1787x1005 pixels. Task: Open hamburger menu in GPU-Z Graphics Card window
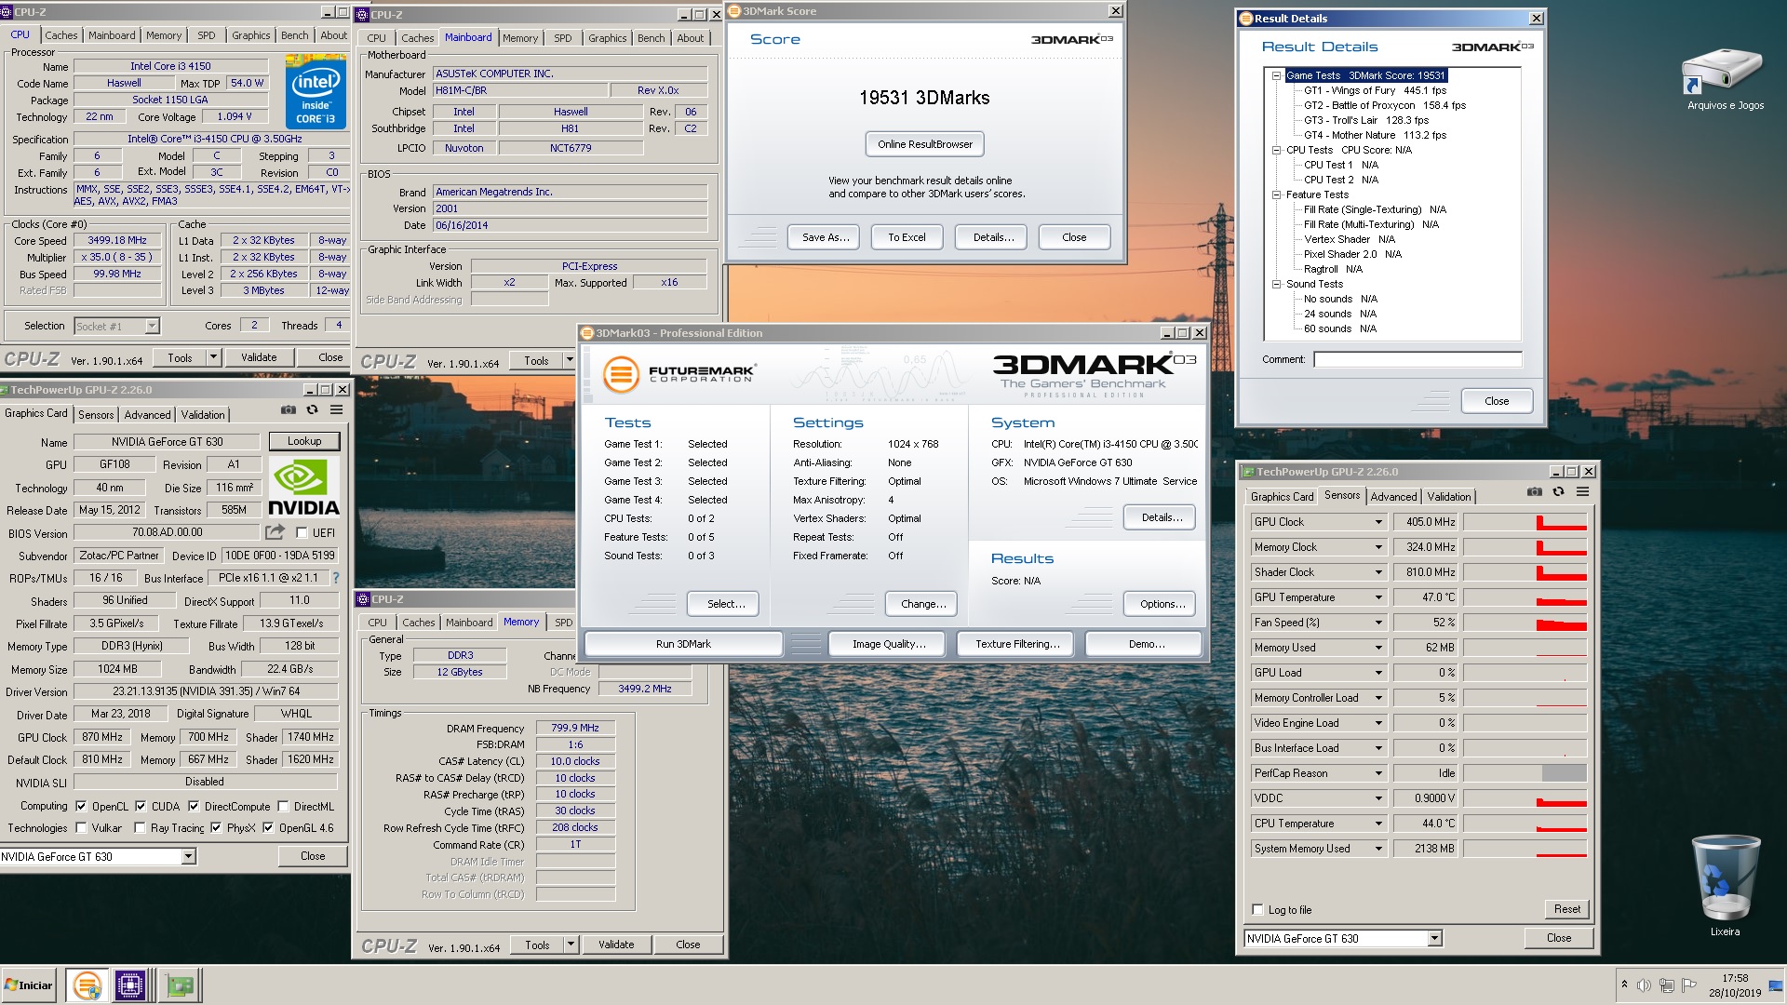click(x=336, y=409)
